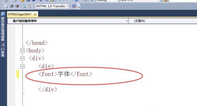Click the 字体 text inside font tag
This screenshot has width=197, height=106.
point(64,74)
